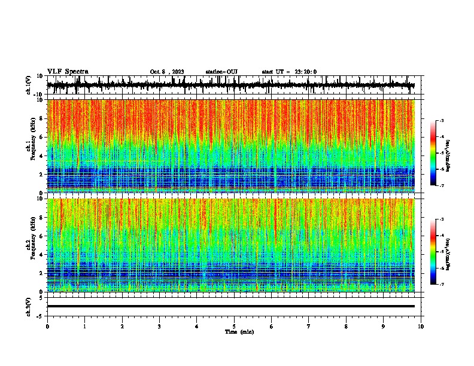This screenshot has width=474, height=366.
Task: Click the 4 tick on the Time axis
Action: click(x=197, y=327)
